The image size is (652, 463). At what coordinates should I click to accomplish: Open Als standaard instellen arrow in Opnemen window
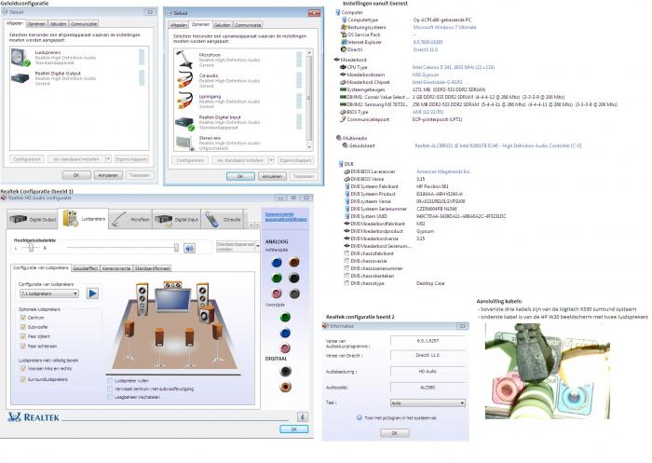272,160
